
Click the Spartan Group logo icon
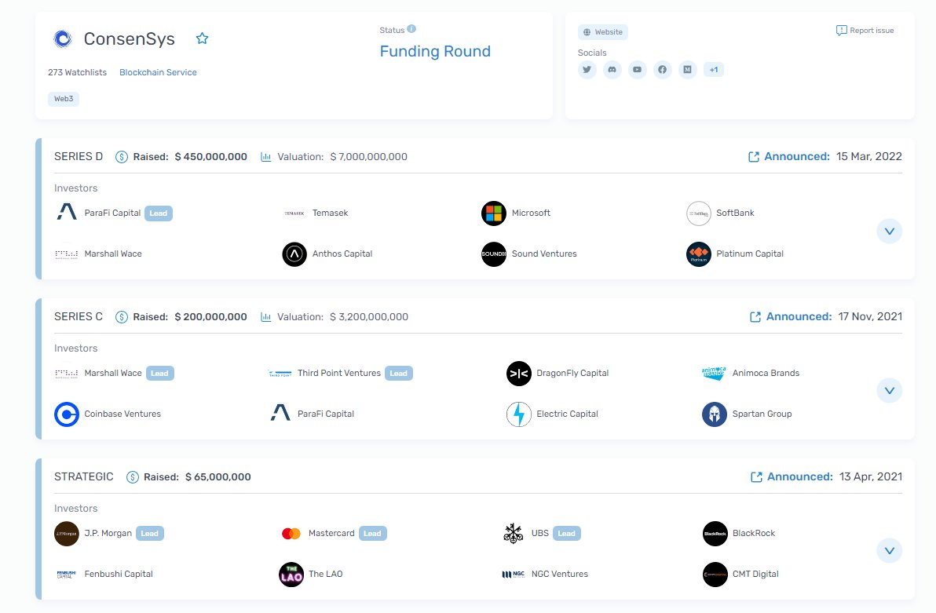[x=714, y=414]
